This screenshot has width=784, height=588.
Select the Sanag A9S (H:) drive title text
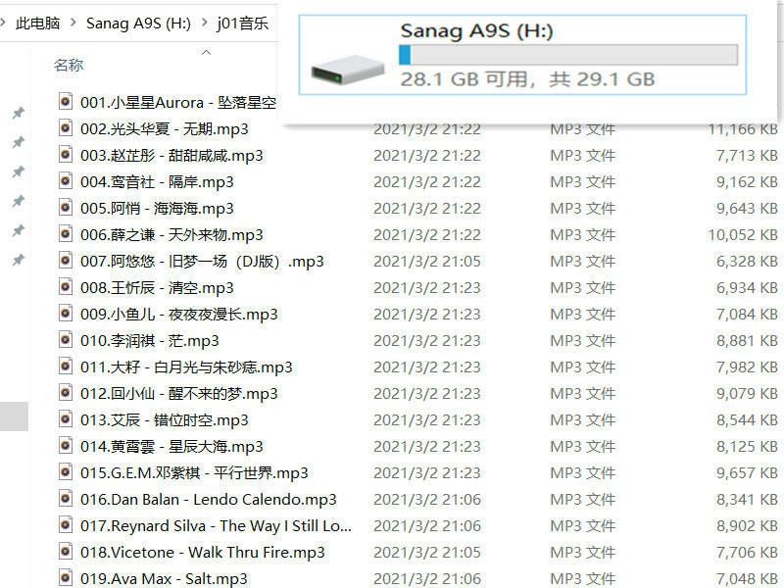click(476, 31)
